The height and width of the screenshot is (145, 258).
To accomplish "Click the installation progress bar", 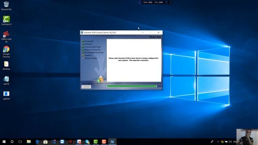I will 131,86.
